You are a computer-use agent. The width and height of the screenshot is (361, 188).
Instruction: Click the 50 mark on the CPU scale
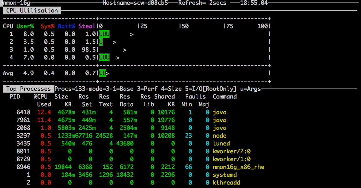pyautogui.click(x=183, y=26)
